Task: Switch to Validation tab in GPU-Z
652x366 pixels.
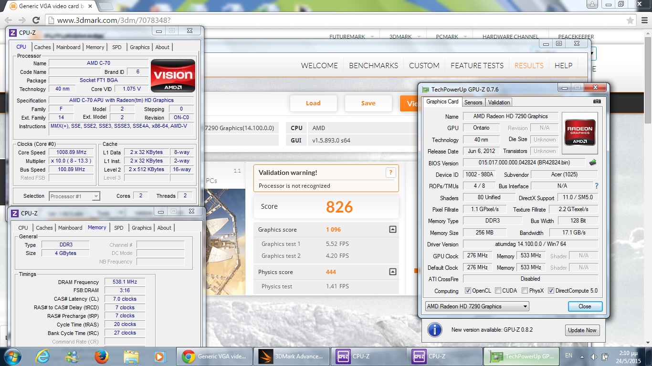Action: tap(499, 102)
